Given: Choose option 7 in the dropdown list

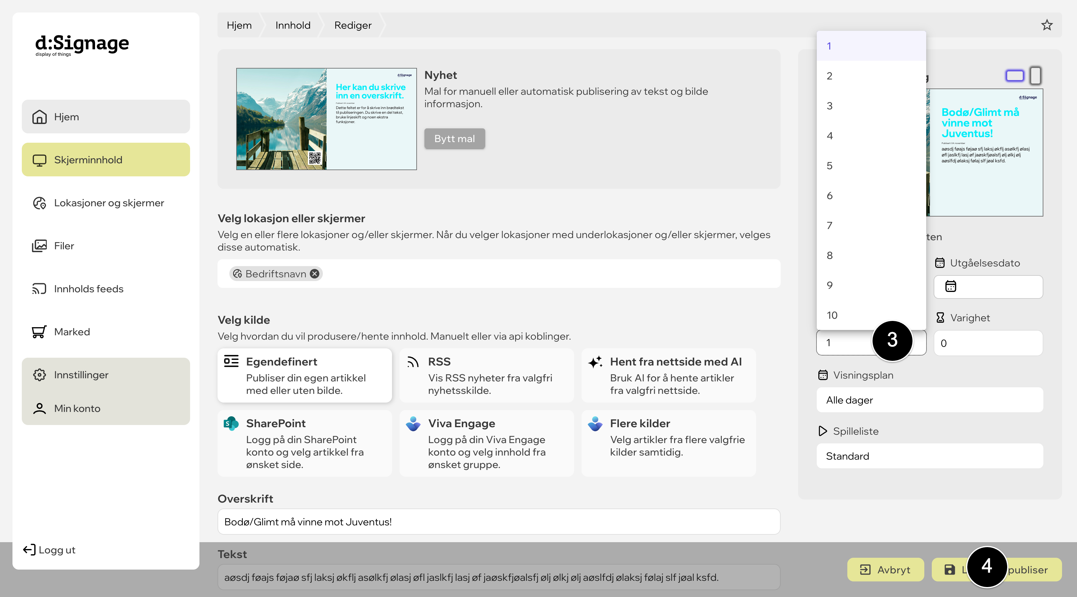Looking at the screenshot, I should pos(871,226).
